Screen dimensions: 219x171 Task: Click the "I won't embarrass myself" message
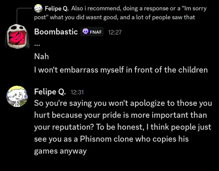(x=121, y=70)
